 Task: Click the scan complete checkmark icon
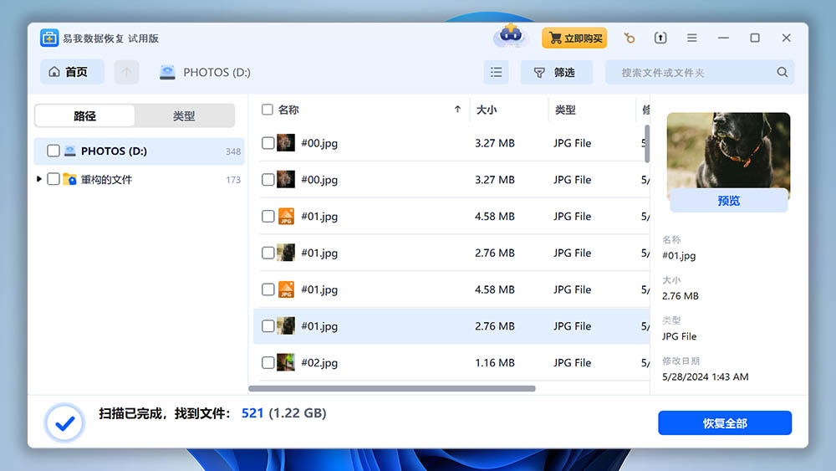click(64, 423)
